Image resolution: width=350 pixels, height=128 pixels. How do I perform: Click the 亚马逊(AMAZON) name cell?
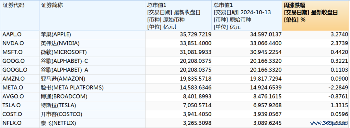(92, 79)
